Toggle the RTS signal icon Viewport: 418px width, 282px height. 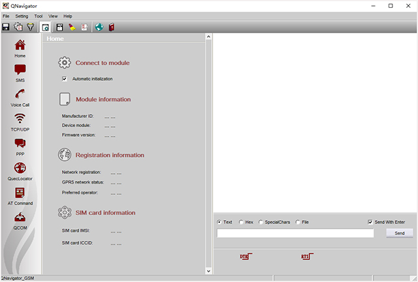[307, 257]
